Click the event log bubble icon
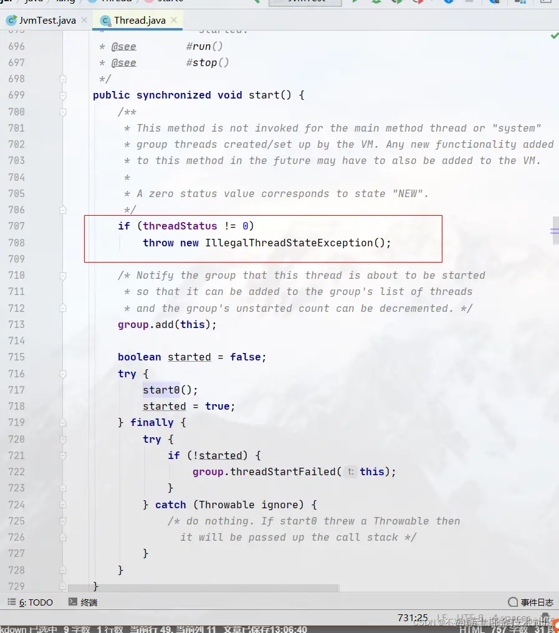The width and height of the screenshot is (559, 633). pyautogui.click(x=513, y=602)
